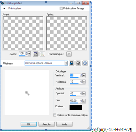Click the magnifier zoom icon beside Zoom
136x132 pixels.
click(x=42, y=54)
